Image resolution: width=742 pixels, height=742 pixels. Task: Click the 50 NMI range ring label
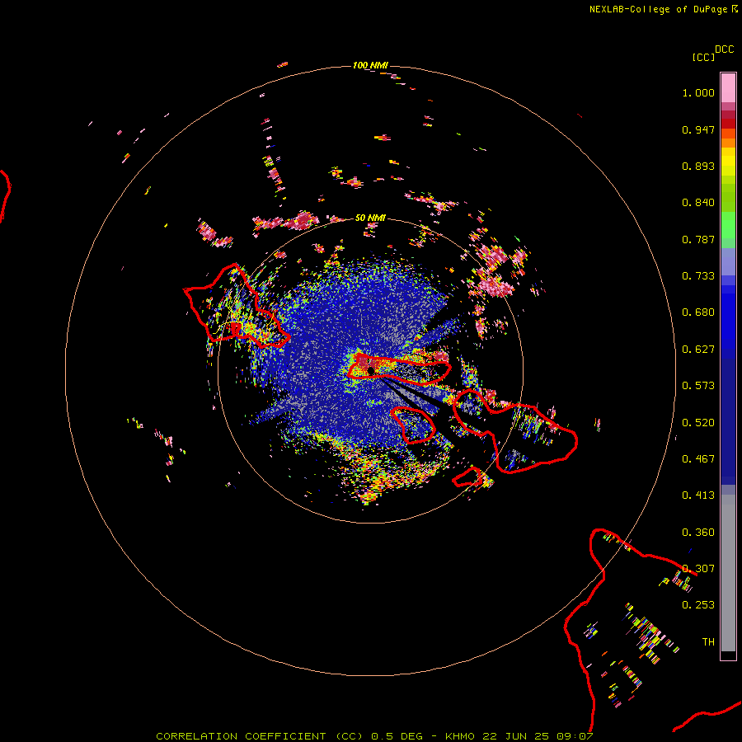[370, 218]
